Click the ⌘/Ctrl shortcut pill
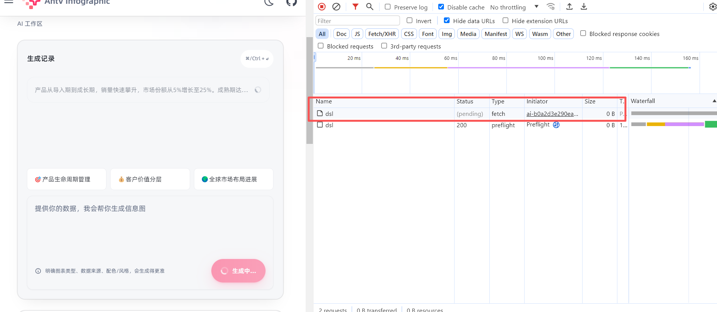 coord(257,59)
